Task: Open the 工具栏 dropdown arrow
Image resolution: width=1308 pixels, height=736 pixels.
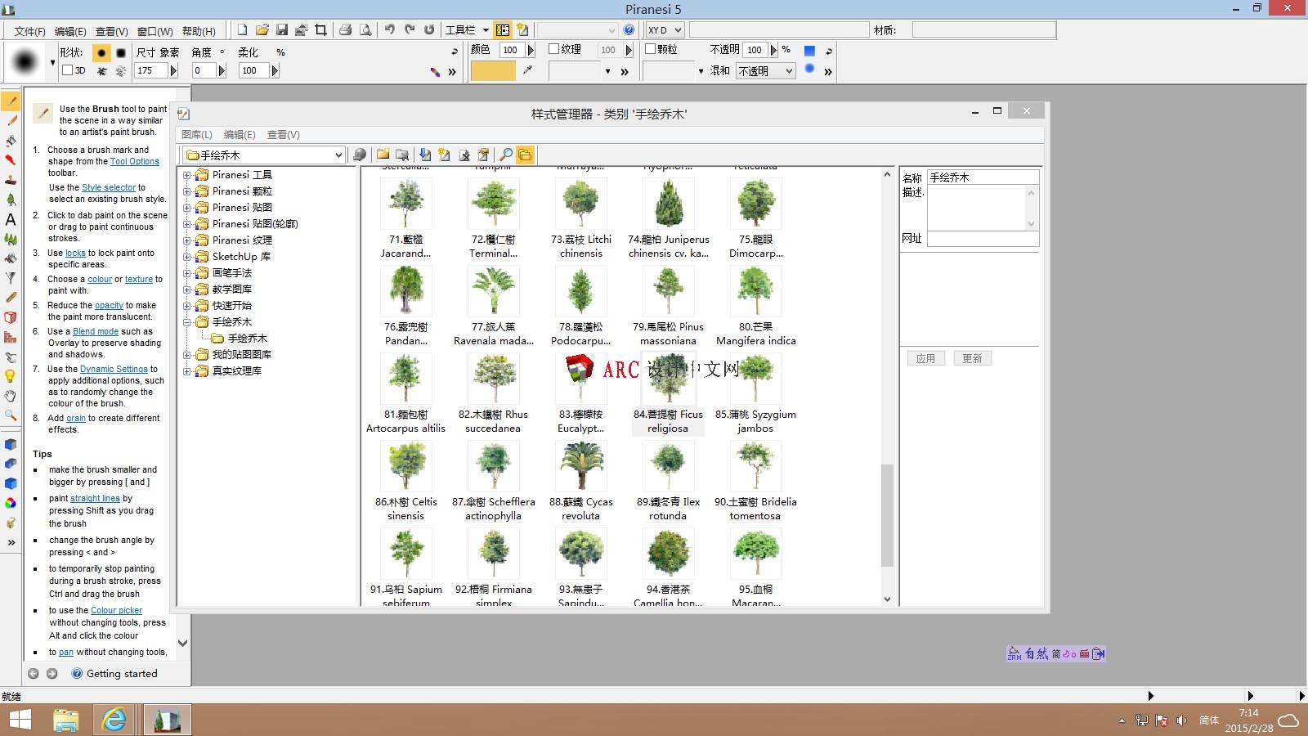Action: [x=486, y=30]
